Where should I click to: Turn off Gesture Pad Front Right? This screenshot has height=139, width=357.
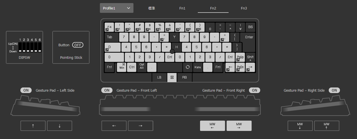click(254, 90)
